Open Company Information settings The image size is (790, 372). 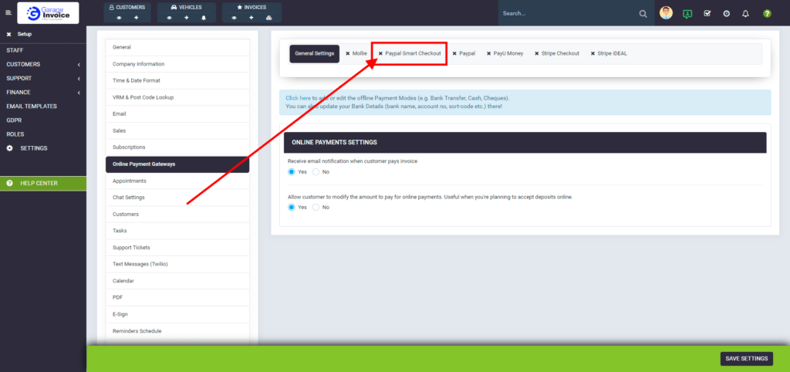177,64
